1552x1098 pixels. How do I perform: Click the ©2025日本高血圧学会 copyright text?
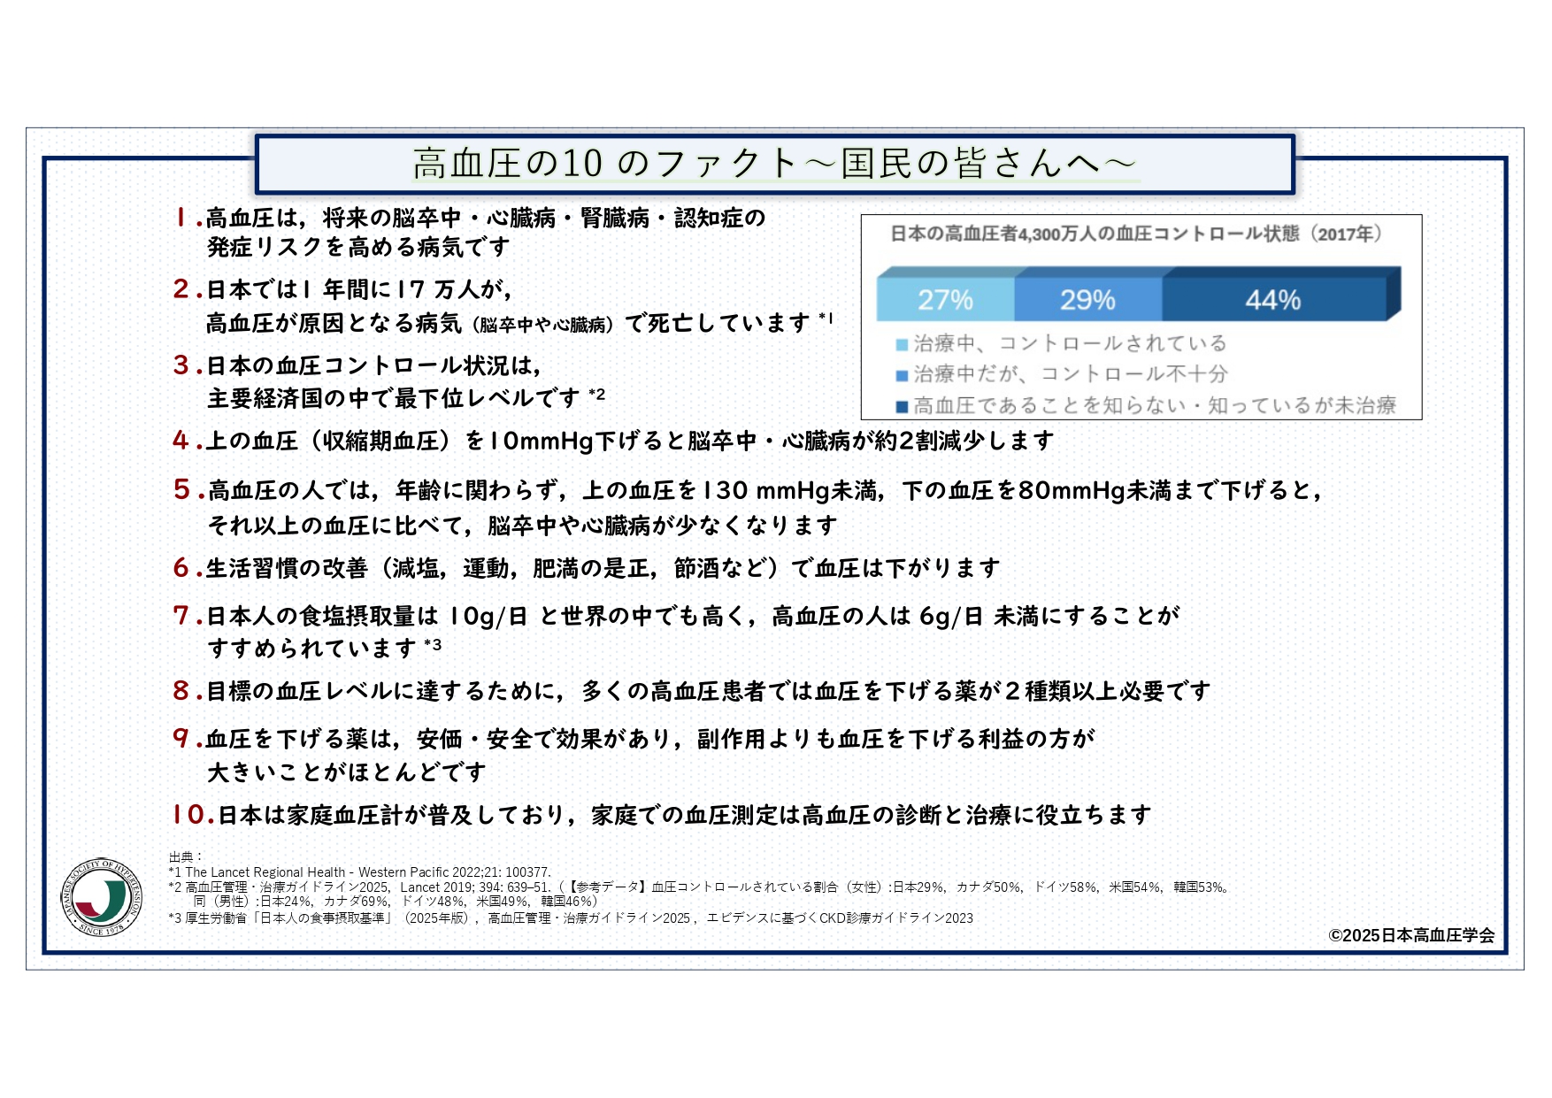coord(1411,935)
